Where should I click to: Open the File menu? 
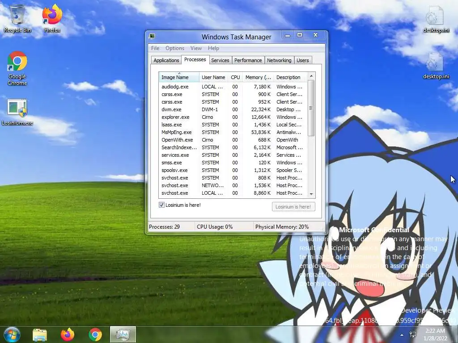click(155, 48)
